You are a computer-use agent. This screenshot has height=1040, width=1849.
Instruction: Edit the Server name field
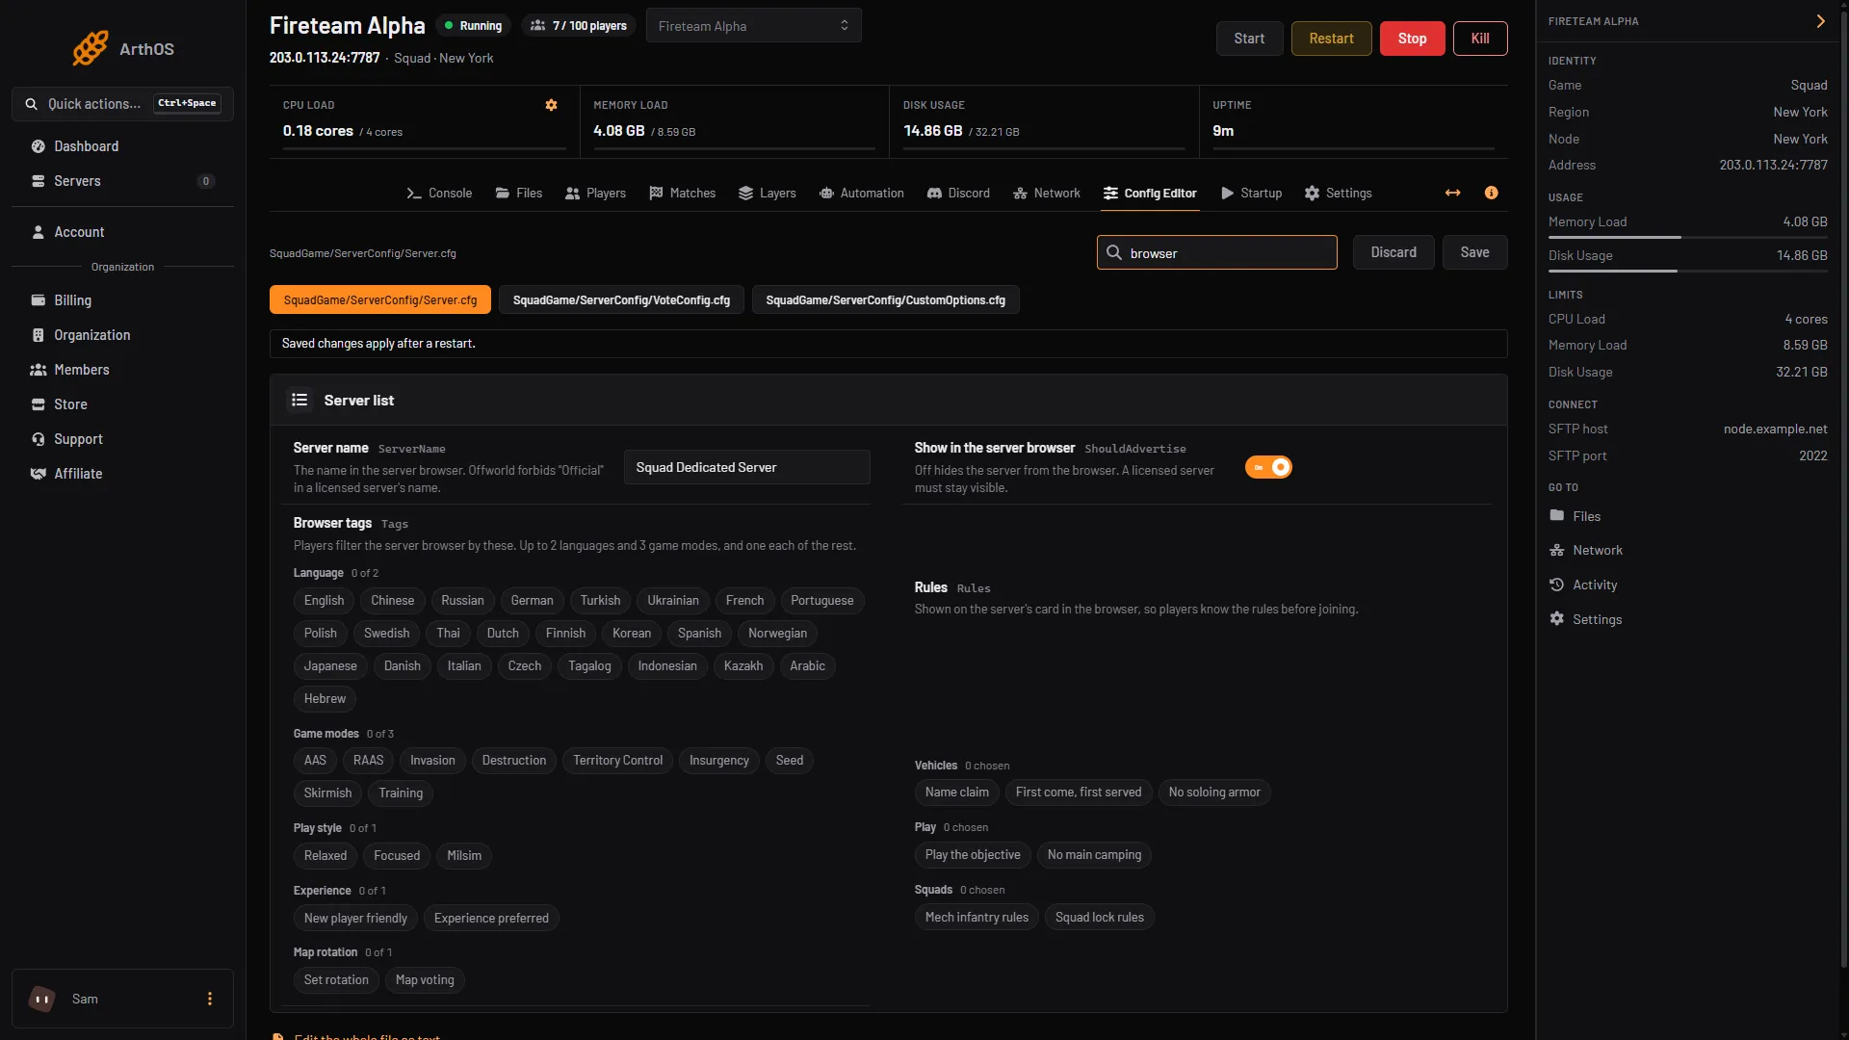click(746, 467)
